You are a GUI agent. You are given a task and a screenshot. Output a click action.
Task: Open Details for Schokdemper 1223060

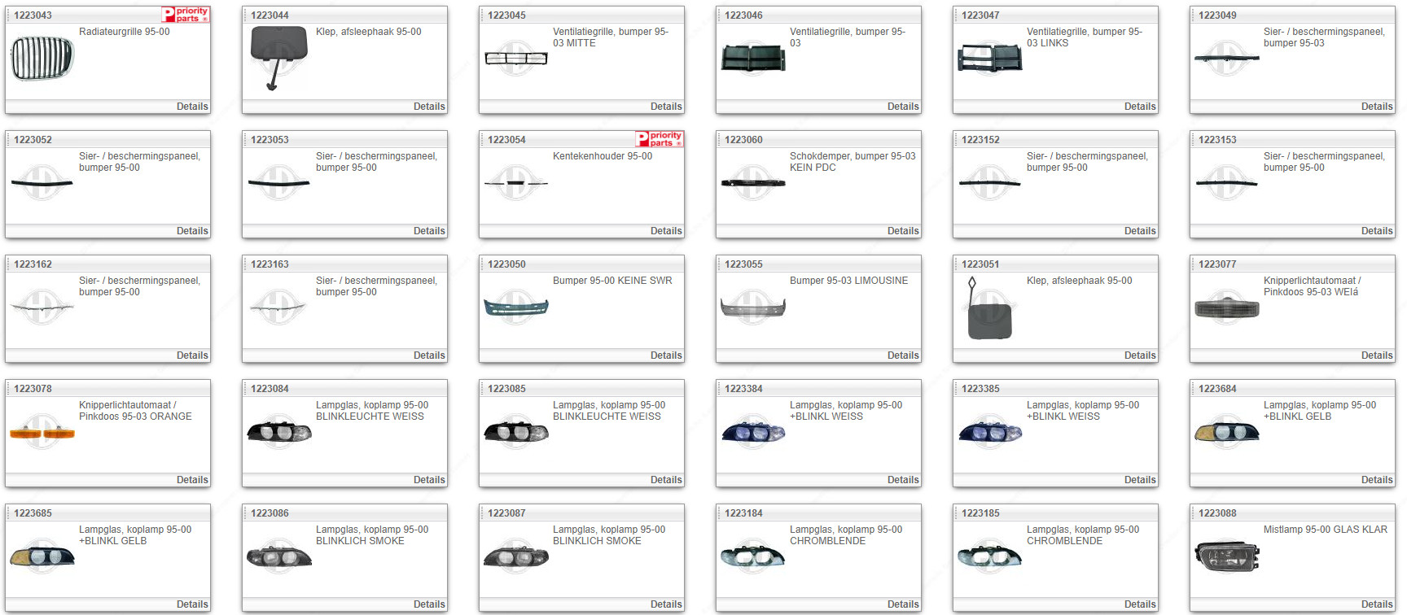[903, 231]
